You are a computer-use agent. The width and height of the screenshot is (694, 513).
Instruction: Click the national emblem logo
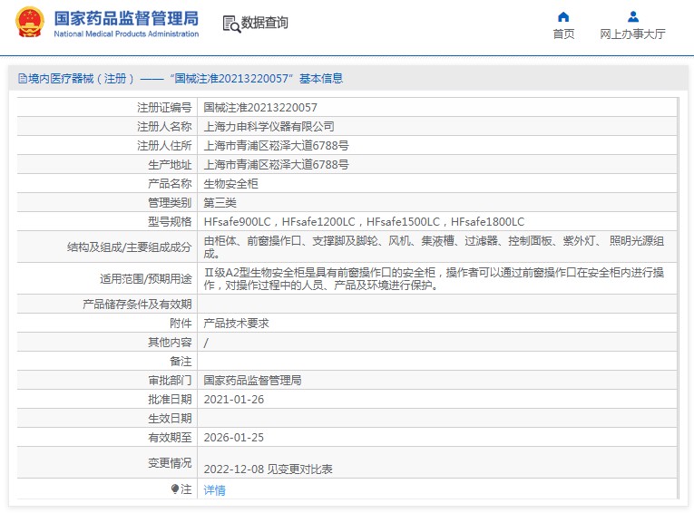point(30,22)
